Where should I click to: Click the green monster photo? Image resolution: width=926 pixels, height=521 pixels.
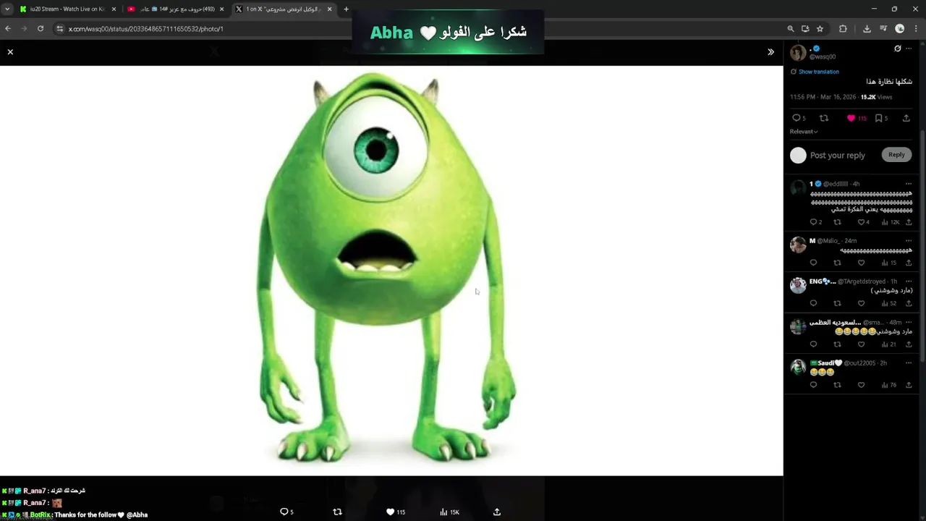[391, 271]
